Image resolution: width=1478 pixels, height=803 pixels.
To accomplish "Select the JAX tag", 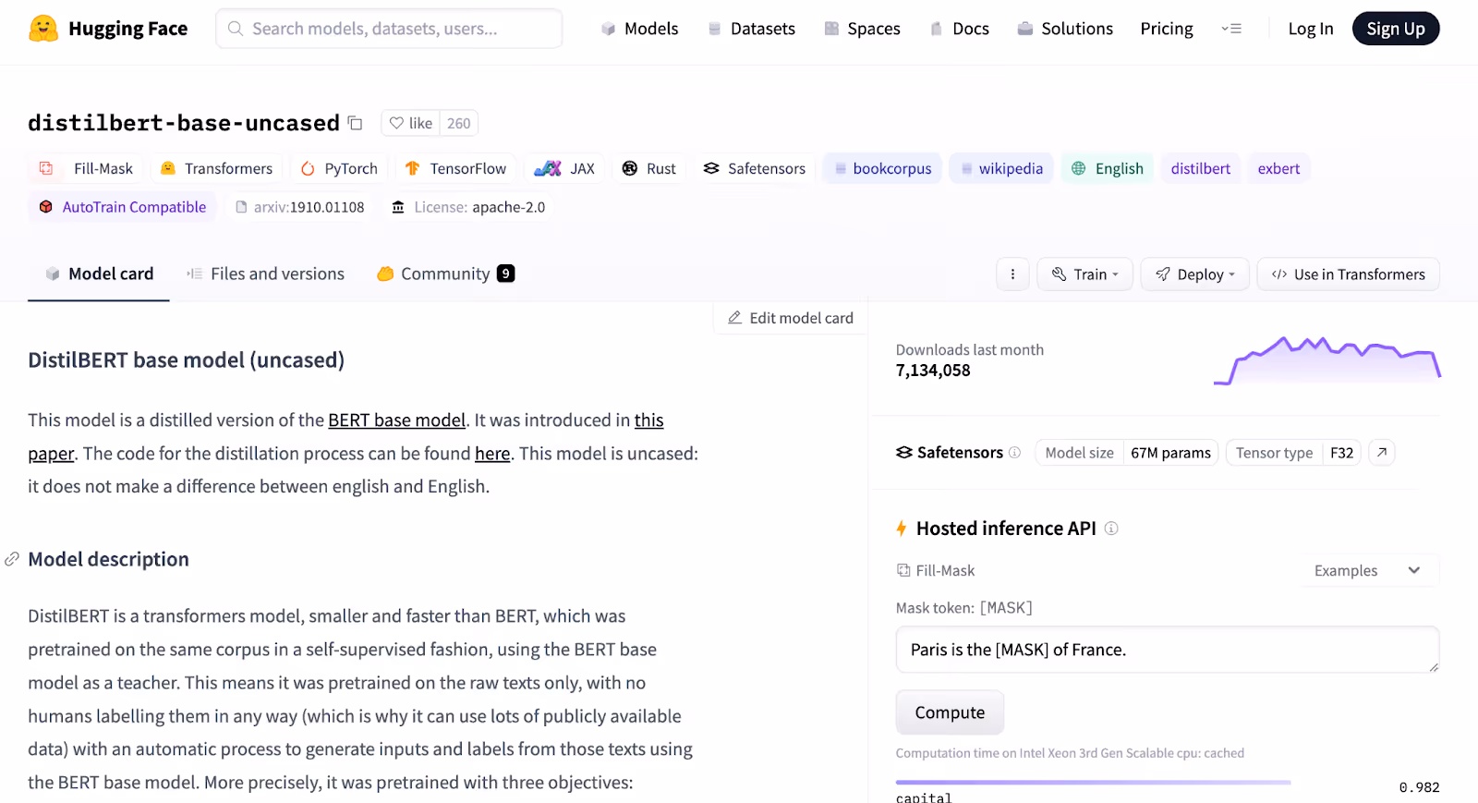I will tap(564, 168).
